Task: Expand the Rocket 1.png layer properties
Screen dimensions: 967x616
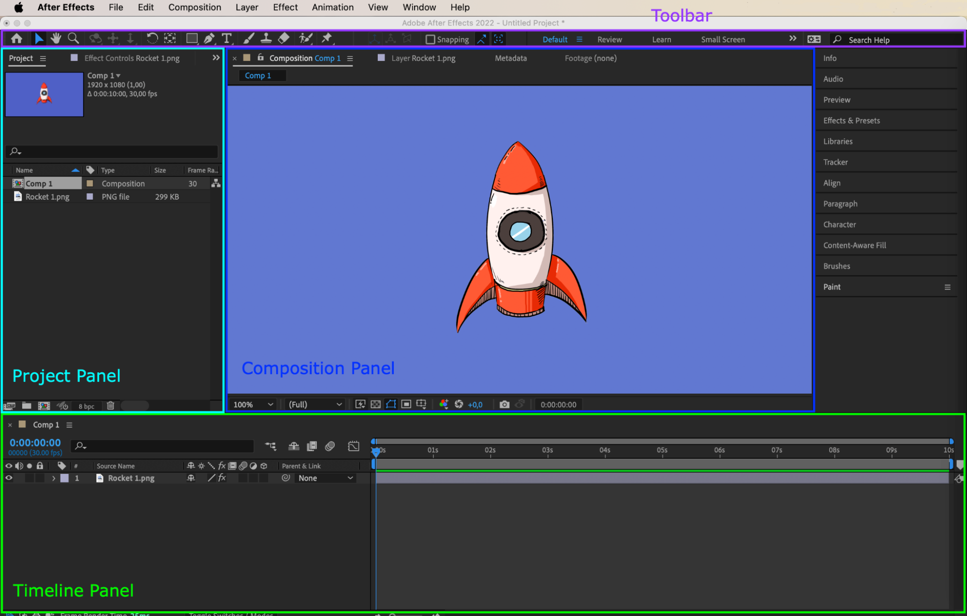Action: (53, 478)
